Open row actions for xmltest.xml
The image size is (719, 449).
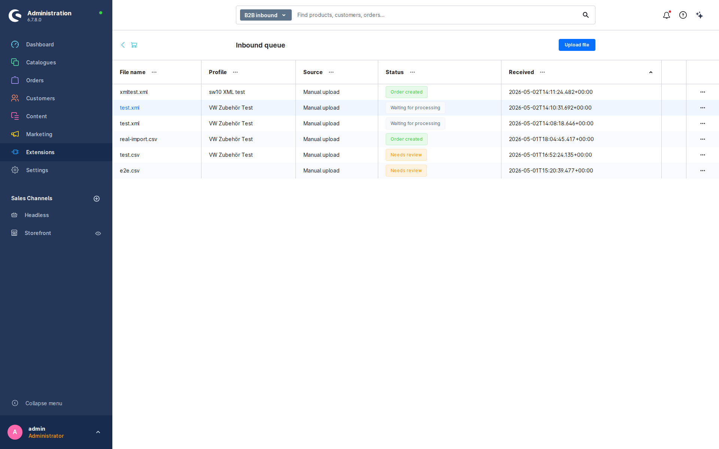coord(703,92)
